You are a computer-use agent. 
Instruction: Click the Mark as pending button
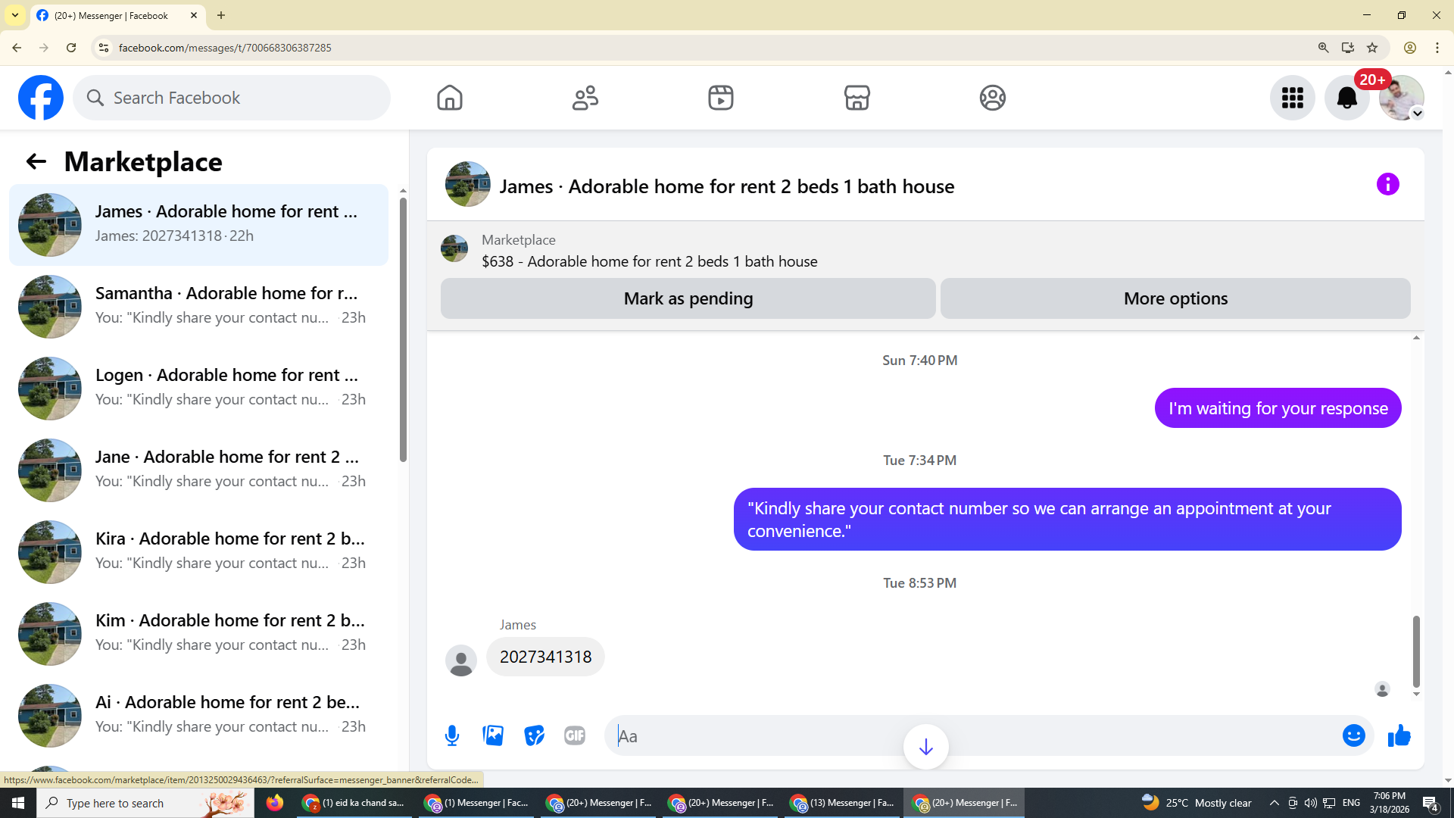(688, 298)
